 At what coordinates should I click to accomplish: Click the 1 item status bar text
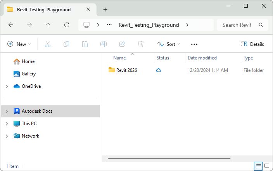click(12, 166)
